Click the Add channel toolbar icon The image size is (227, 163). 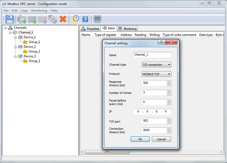tap(22, 19)
